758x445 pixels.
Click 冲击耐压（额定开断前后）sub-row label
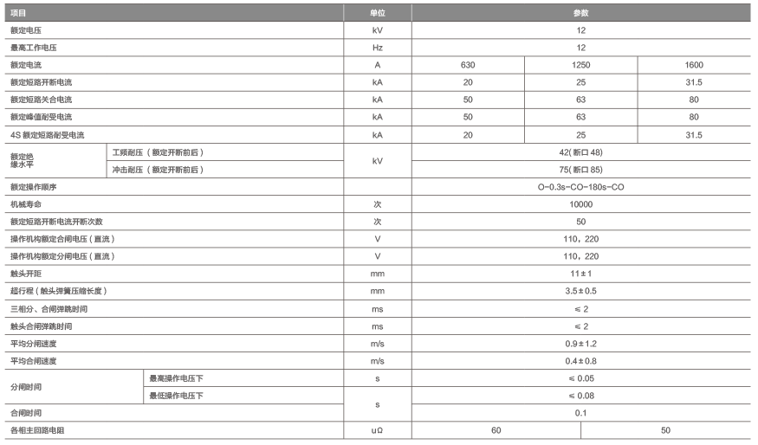click(x=158, y=170)
